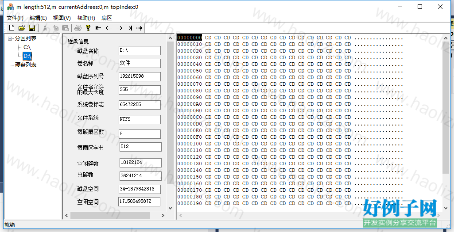Click the info panel horizontal scrollbar thumb

coord(110,216)
